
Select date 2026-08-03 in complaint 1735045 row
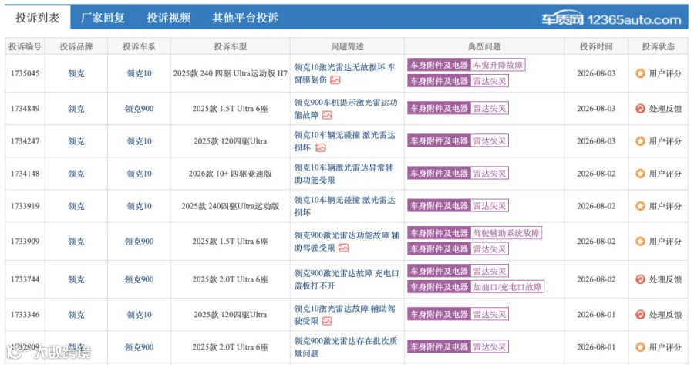coord(596,73)
